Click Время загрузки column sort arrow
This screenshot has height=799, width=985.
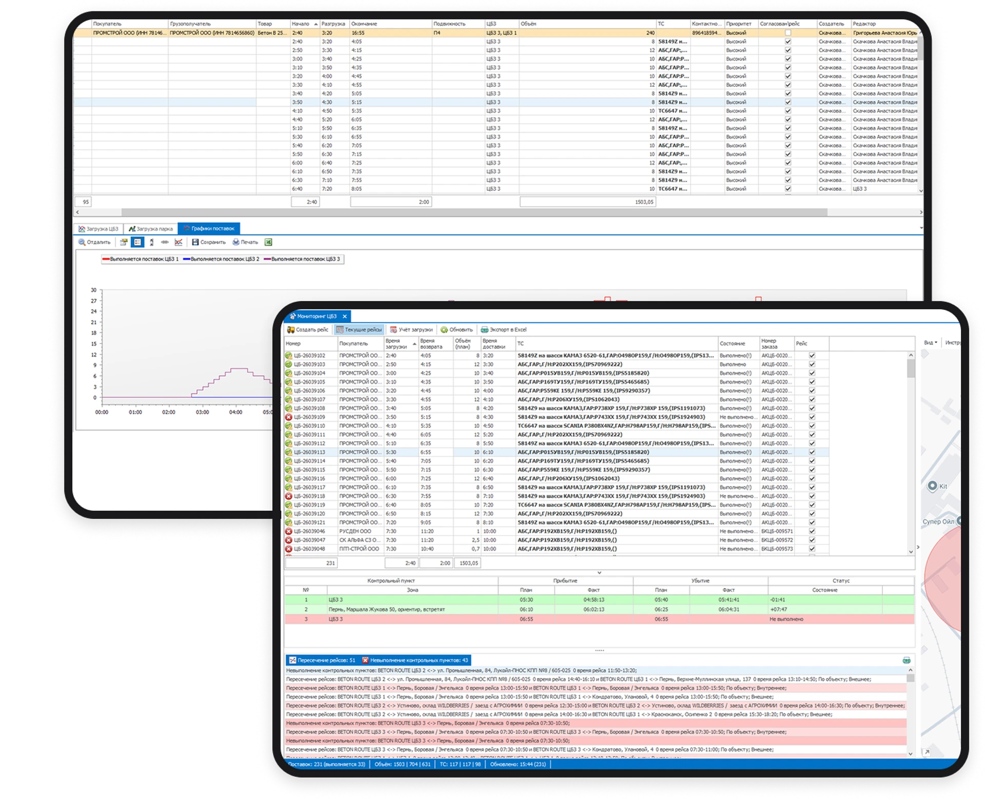[x=414, y=344]
